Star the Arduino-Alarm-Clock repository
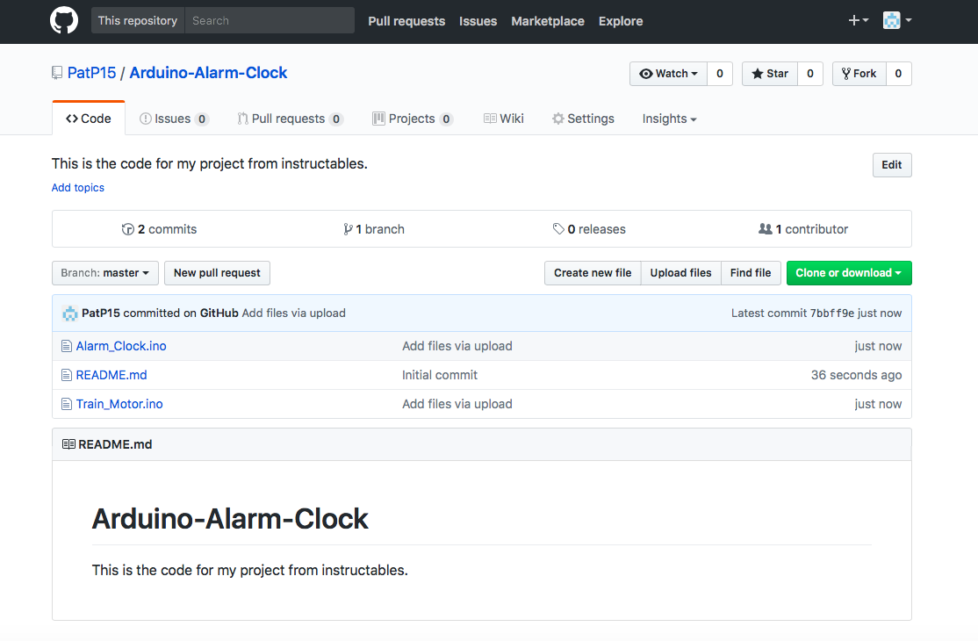Screen dimensions: 978x641 pos(770,74)
